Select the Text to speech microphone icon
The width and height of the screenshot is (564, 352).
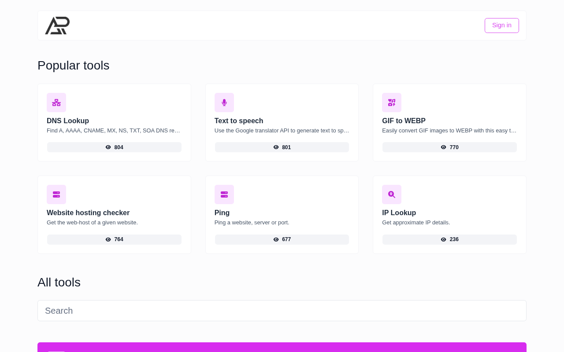(x=224, y=103)
